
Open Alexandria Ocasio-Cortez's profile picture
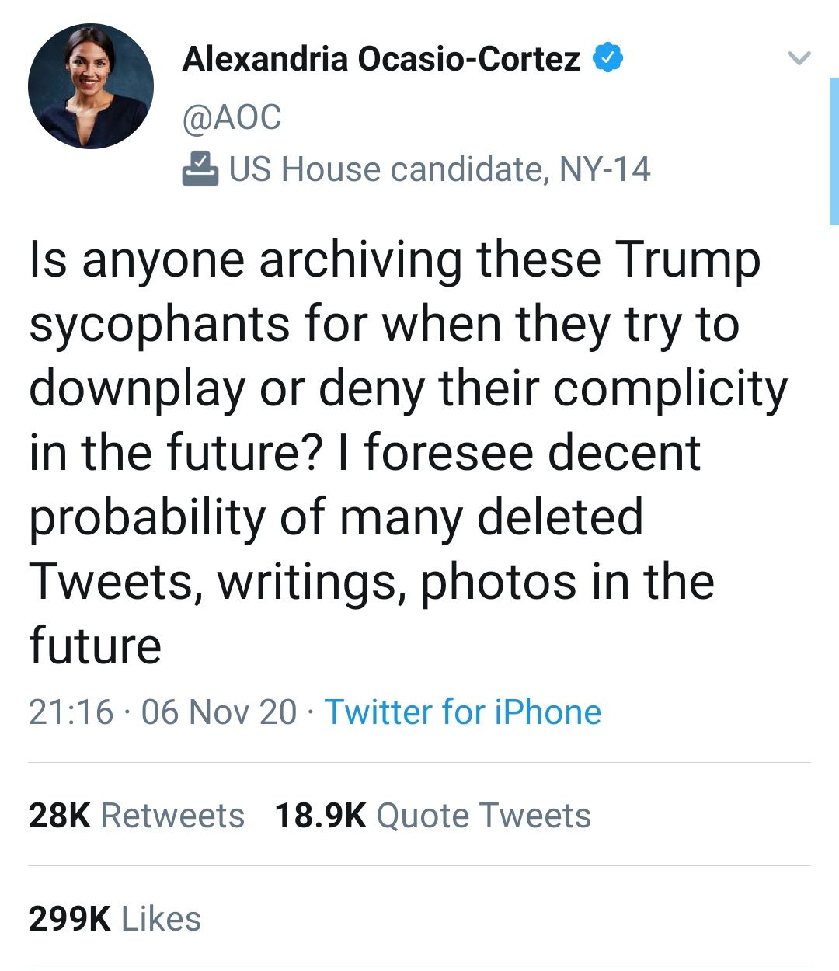pos(91,86)
